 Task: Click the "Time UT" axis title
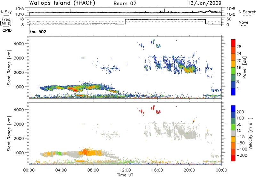(x=125, y=175)
